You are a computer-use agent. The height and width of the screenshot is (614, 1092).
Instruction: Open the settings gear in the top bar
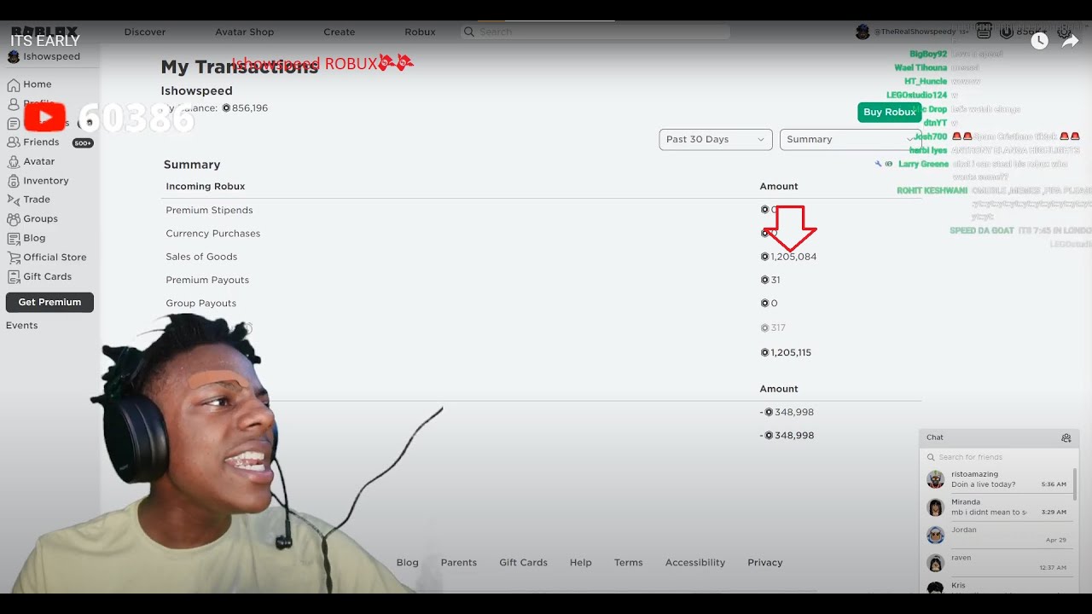(x=1063, y=32)
